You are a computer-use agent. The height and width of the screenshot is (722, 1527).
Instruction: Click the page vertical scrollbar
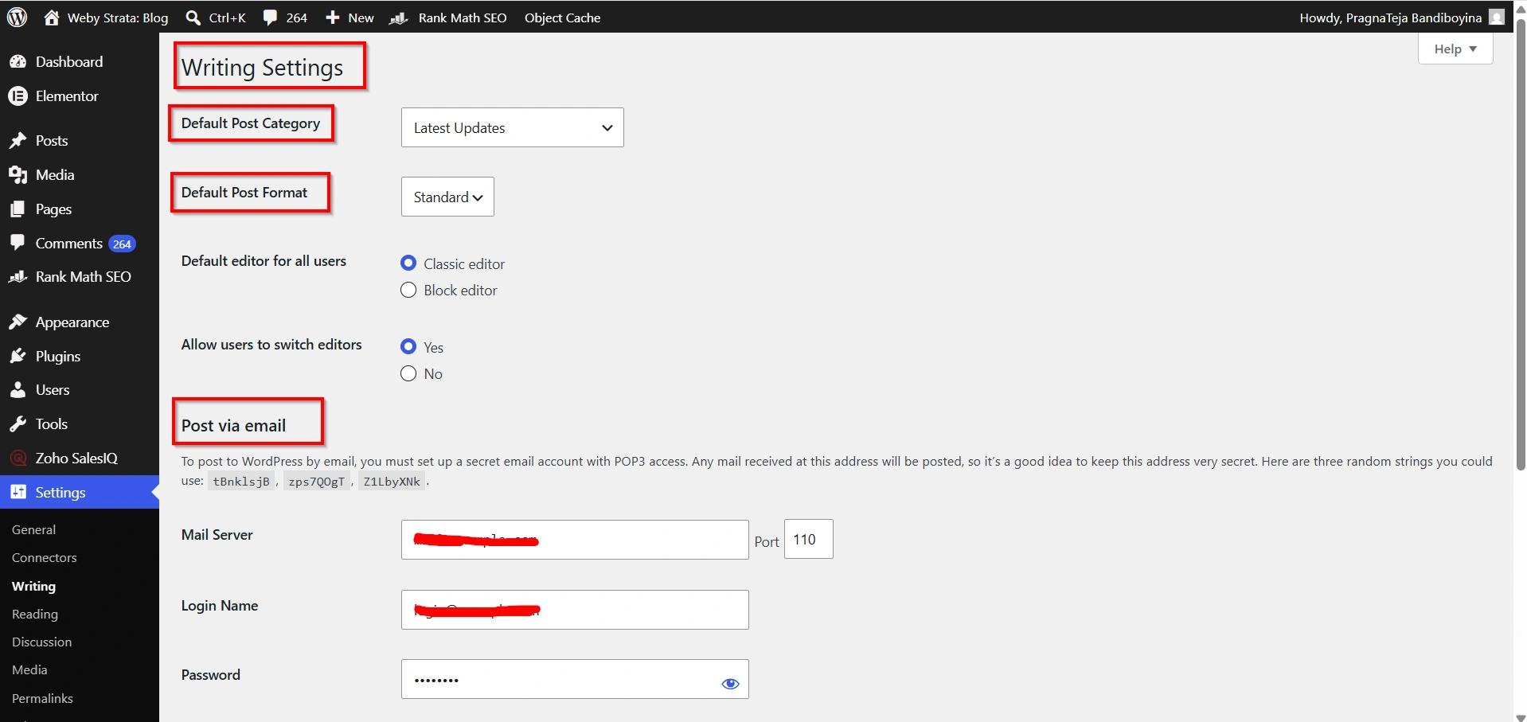(x=1521, y=243)
